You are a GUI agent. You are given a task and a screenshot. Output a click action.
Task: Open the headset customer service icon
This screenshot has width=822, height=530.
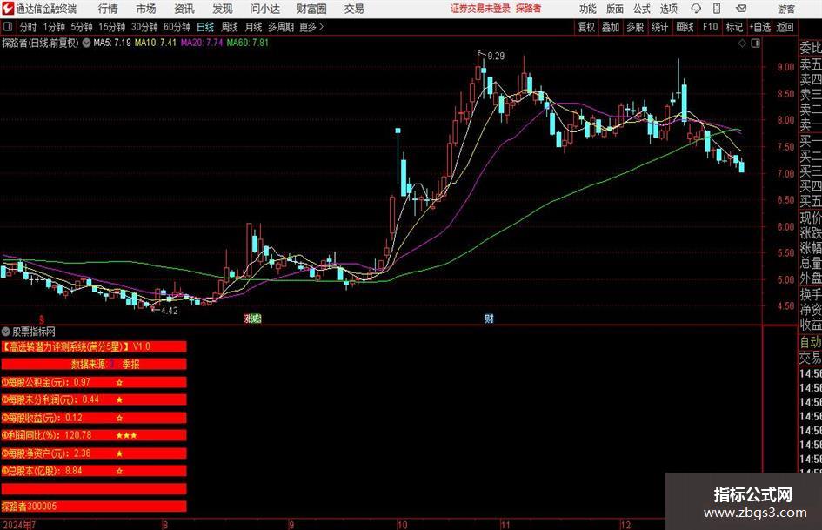point(696,9)
